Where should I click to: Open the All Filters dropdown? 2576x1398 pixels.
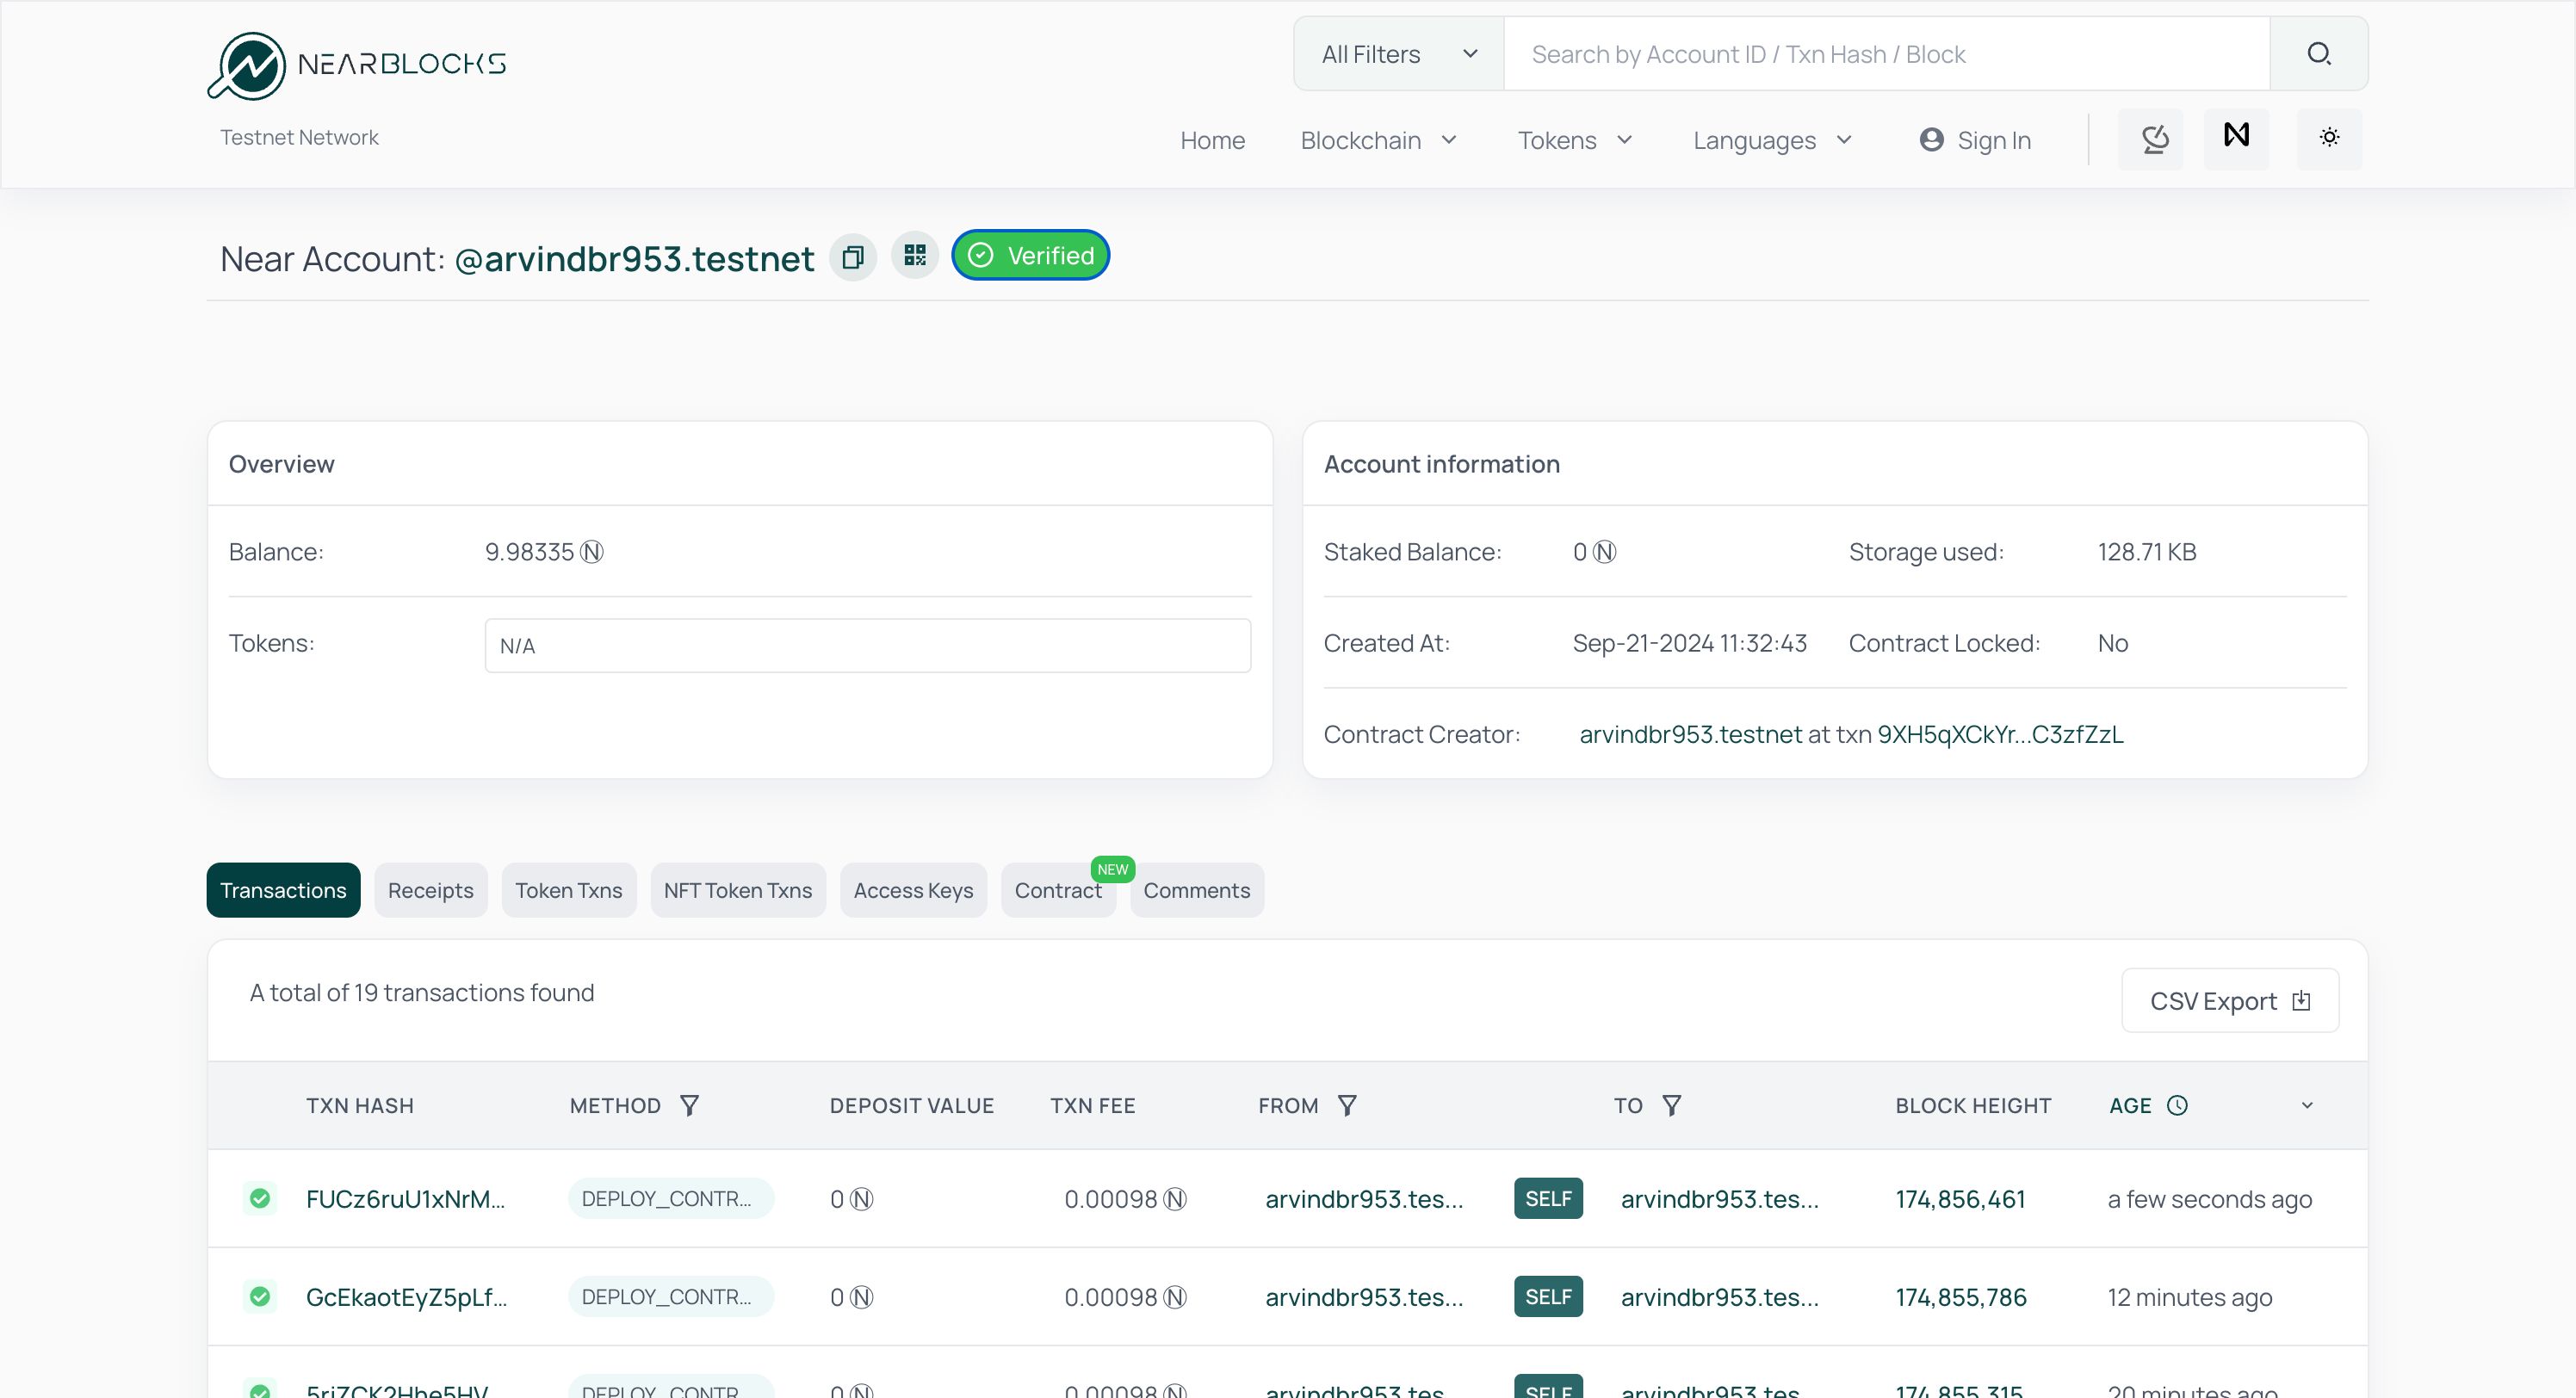(1399, 54)
